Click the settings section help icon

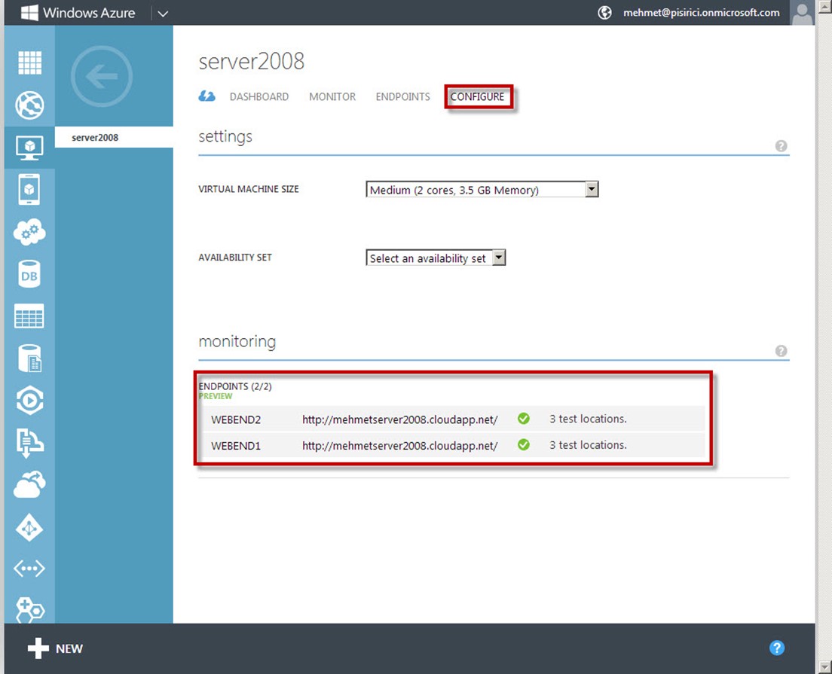[781, 146]
